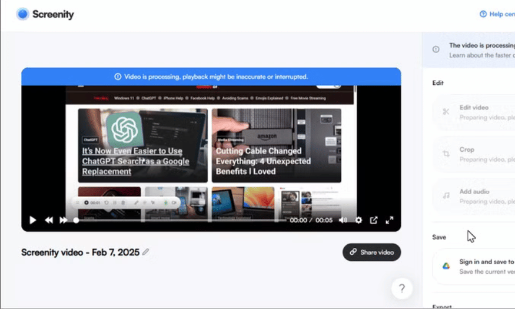Screen dimensions: 515x309
Task: Open the help question mark bubble
Action: (x=401, y=288)
